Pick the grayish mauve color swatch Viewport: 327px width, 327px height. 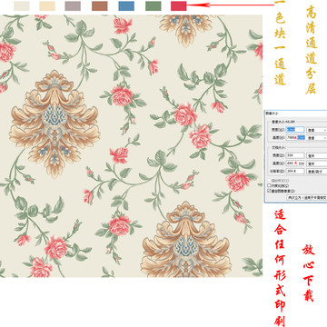pos(73,5)
